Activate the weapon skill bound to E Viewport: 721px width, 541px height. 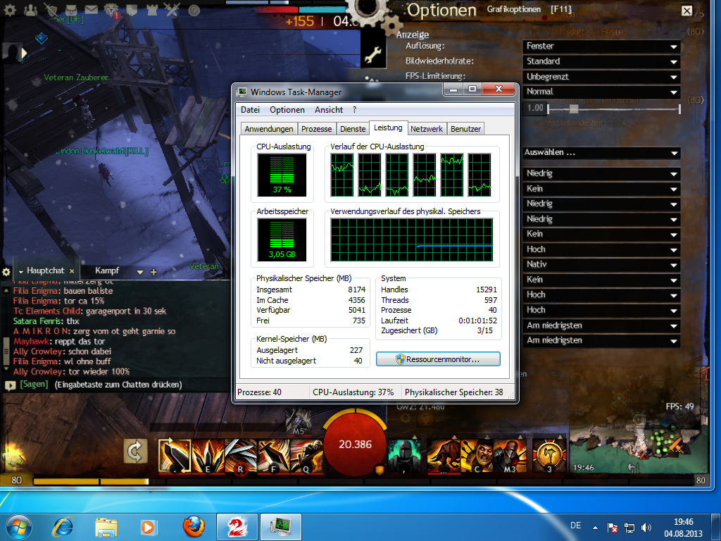[208, 456]
